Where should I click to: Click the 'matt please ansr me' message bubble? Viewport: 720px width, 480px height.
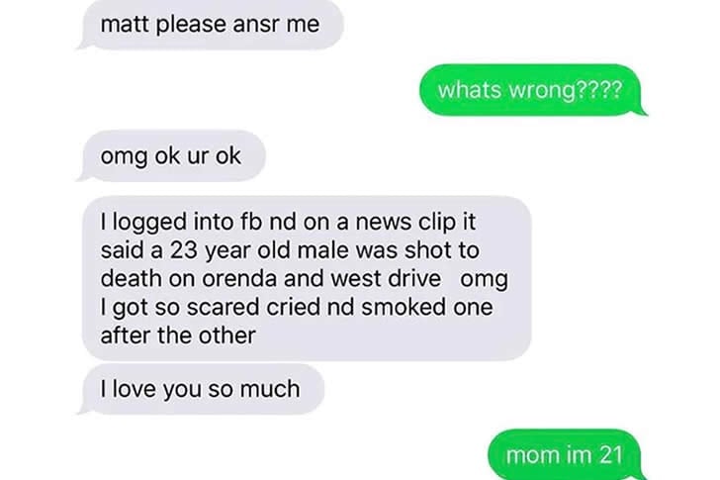(x=212, y=24)
